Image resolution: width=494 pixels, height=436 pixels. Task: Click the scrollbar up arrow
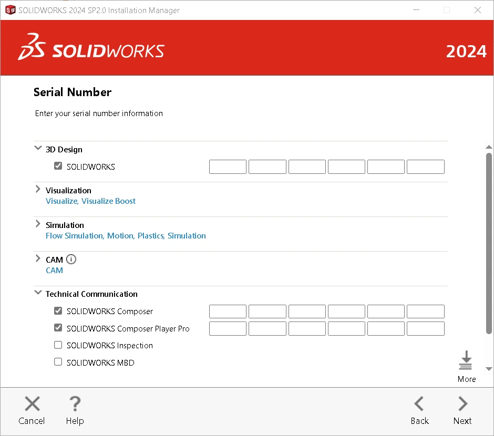pos(489,147)
